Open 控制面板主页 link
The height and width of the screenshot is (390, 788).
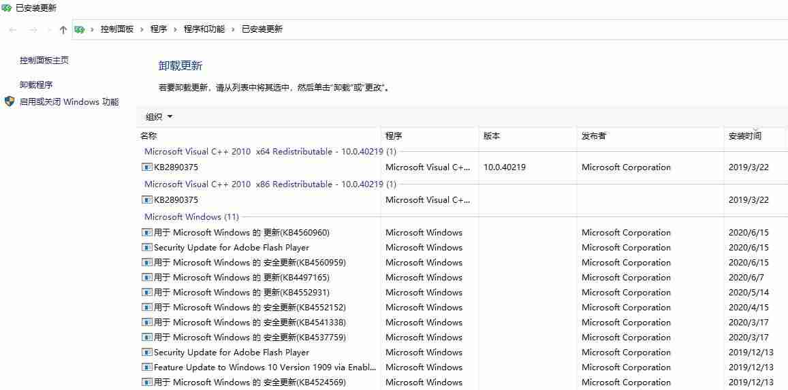pyautogui.click(x=44, y=60)
